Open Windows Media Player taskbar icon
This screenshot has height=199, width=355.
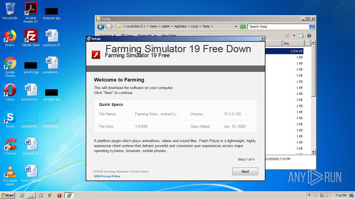point(41,195)
